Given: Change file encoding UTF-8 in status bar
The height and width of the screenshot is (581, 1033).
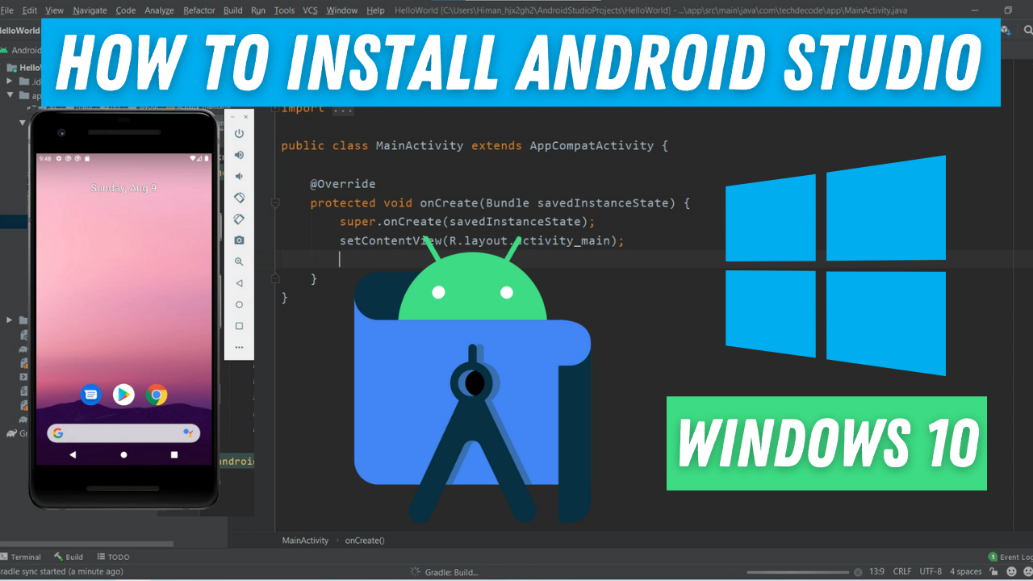Looking at the screenshot, I should pos(931,571).
